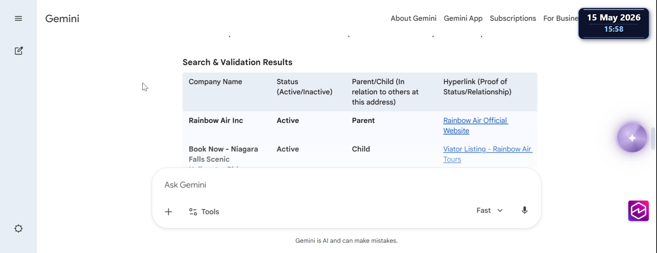This screenshot has height=253, width=657.
Task: Open Rainbow Air Official Website link
Action: click(x=476, y=125)
